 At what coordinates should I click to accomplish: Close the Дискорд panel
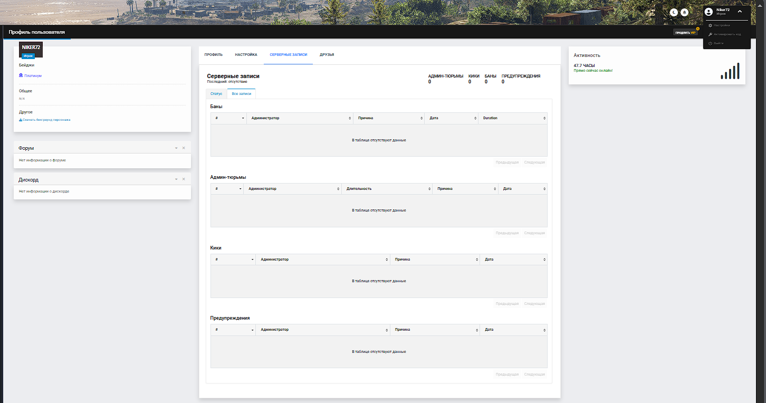(184, 179)
